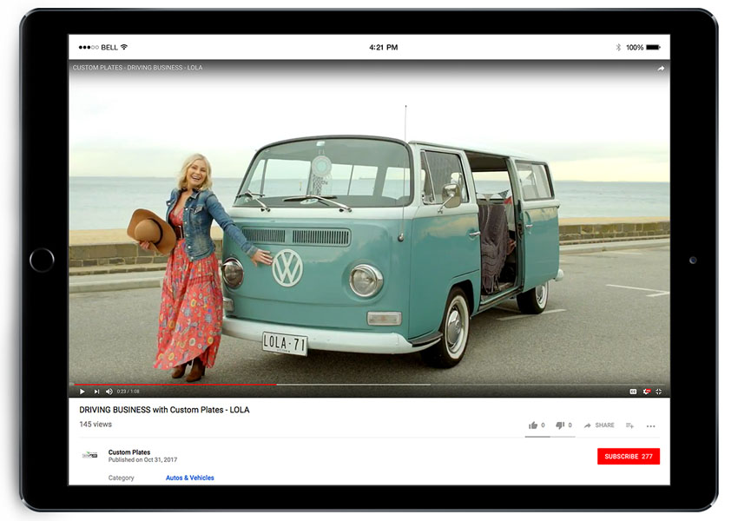The height and width of the screenshot is (521, 738).
Task: Tap the battery icon in the status bar
Action: [x=653, y=47]
